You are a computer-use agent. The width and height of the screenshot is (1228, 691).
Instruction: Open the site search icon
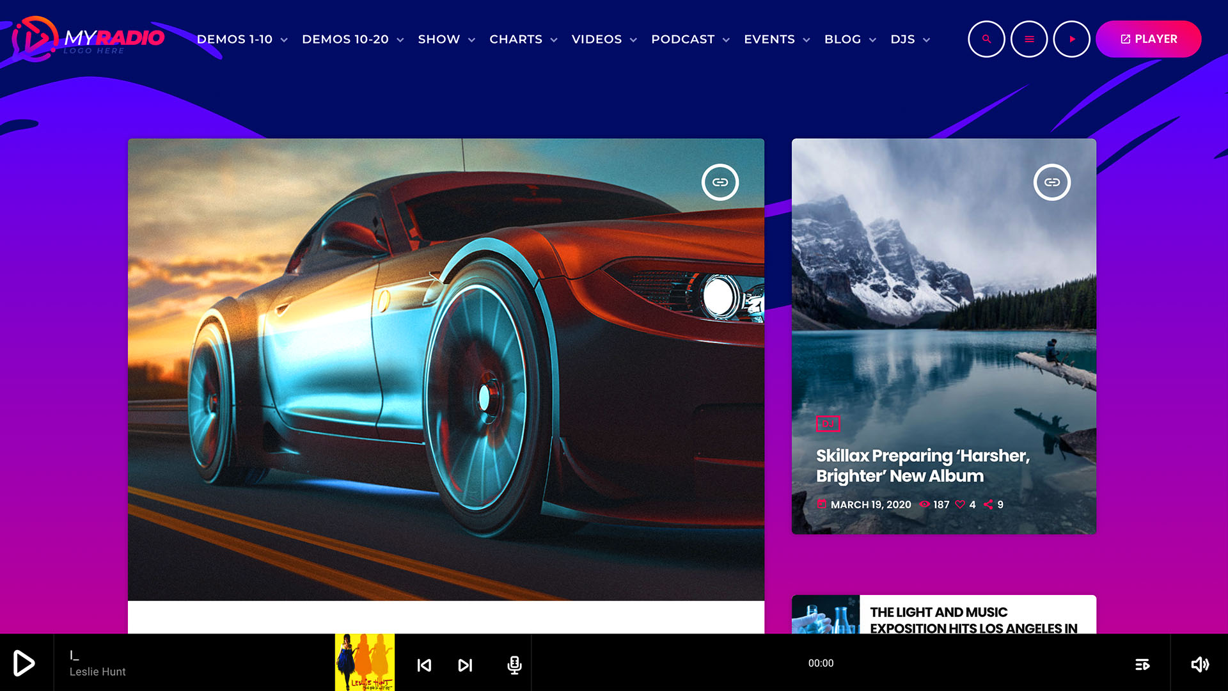pyautogui.click(x=986, y=39)
